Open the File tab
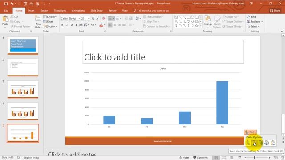The height and width of the screenshot is (160, 285). [x=6, y=11]
